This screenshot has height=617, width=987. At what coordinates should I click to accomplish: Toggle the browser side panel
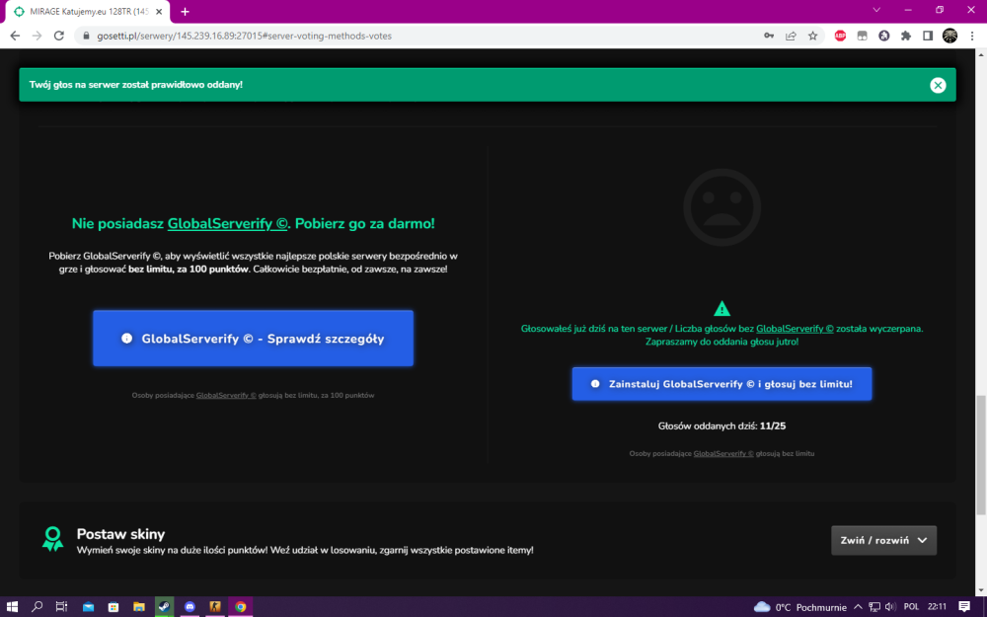(927, 36)
